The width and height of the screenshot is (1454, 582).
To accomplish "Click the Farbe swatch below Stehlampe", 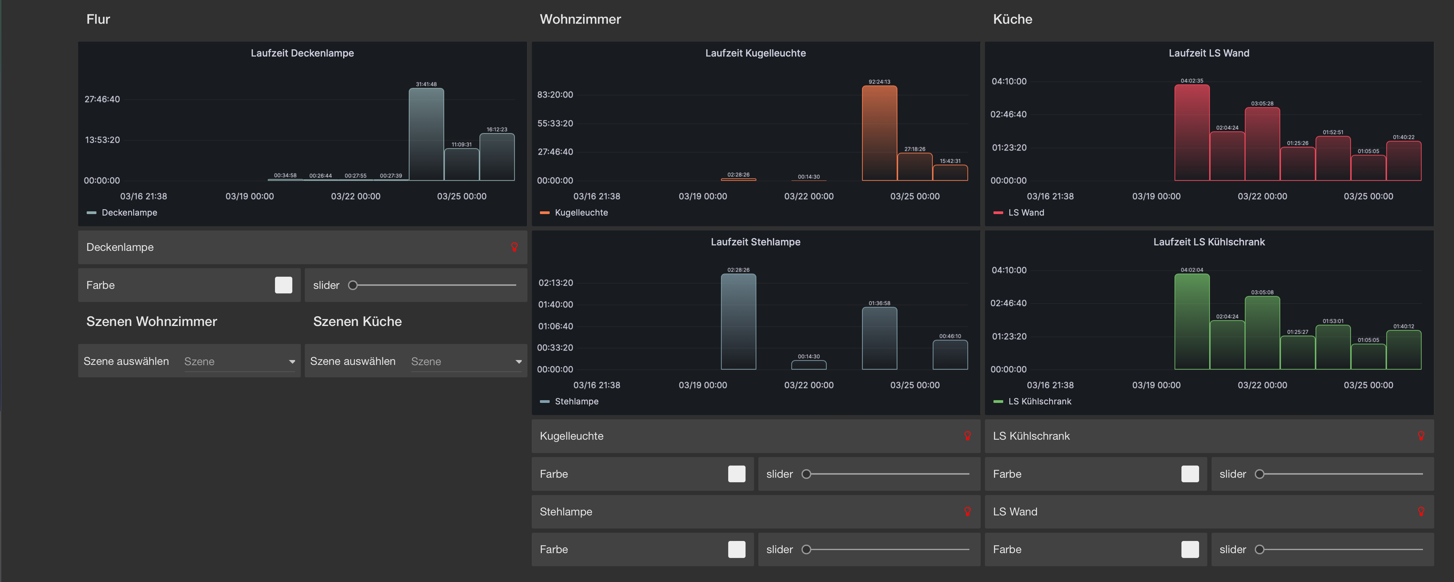I will [737, 549].
